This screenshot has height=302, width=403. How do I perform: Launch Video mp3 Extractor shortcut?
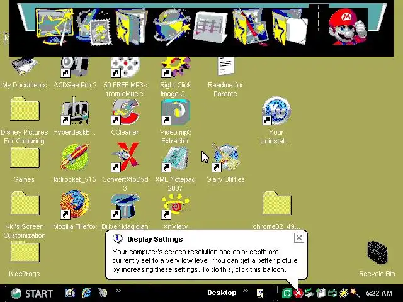click(x=176, y=112)
